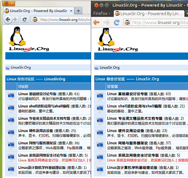The image size is (188, 178).
Task: Click 基础的基础，重中之重。 text in right window
Action: (x=125, y=111)
